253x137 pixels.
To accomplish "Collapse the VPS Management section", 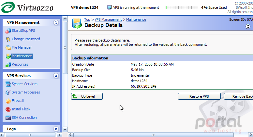I will [56, 22].
